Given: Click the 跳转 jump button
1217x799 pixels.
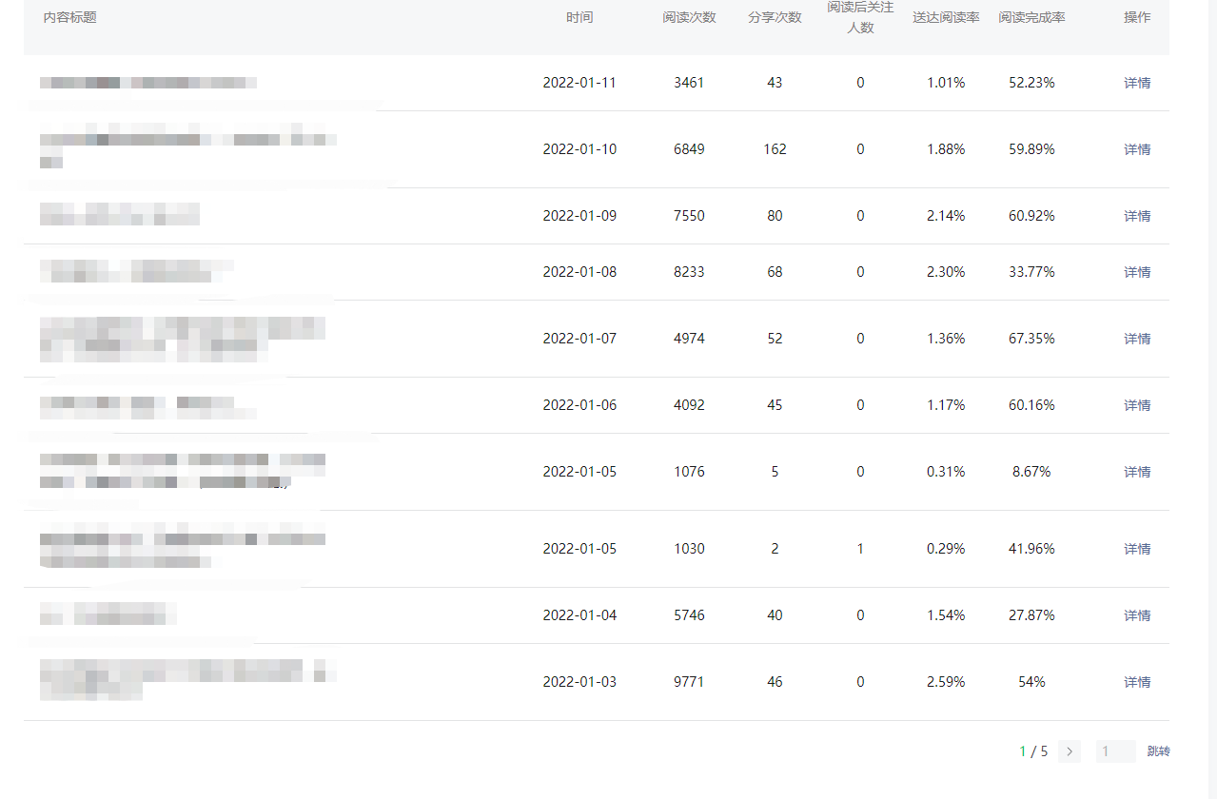Looking at the screenshot, I should tap(1158, 751).
